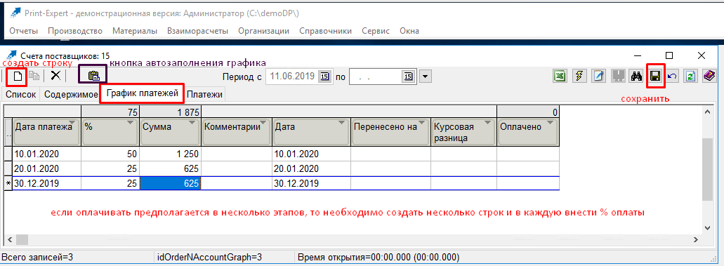724x266 pixels.
Task: Click the percent cell with value 50
Action: click(110, 154)
